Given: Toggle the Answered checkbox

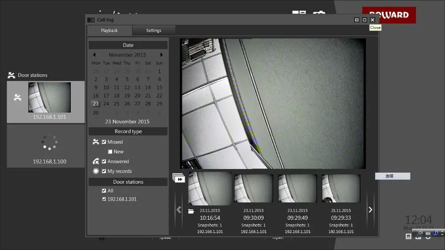Looking at the screenshot, I should point(104,161).
